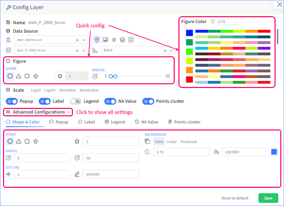
Task: Apply Log10 scale
Action: point(36,90)
